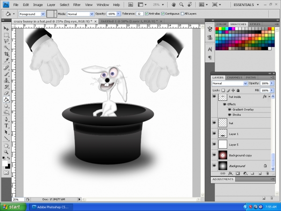Image resolution: width=281 pixels, height=211 pixels.
Task: Collapse the hat inside layer effects
Action: [x=269, y=97]
